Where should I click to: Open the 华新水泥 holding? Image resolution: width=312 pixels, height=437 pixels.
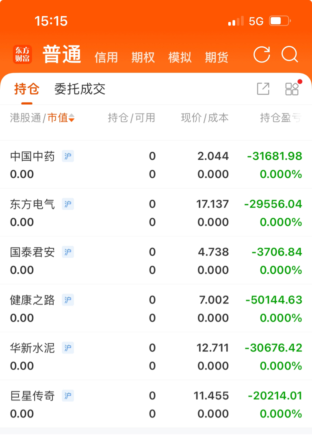(156, 356)
